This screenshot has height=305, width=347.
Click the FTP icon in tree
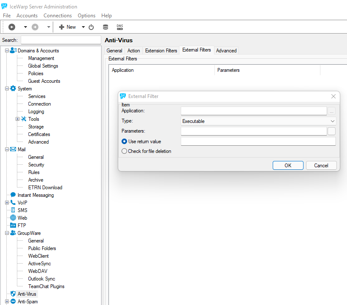[13, 225]
